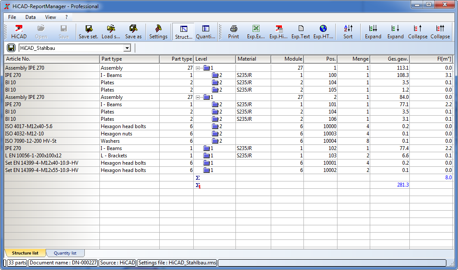Image resolution: width=458 pixels, height=270 pixels.
Task: Click the L - Brackets part type cell
Action: click(130, 156)
